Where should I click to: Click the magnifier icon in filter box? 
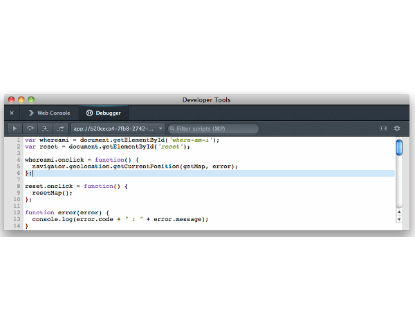tap(172, 129)
